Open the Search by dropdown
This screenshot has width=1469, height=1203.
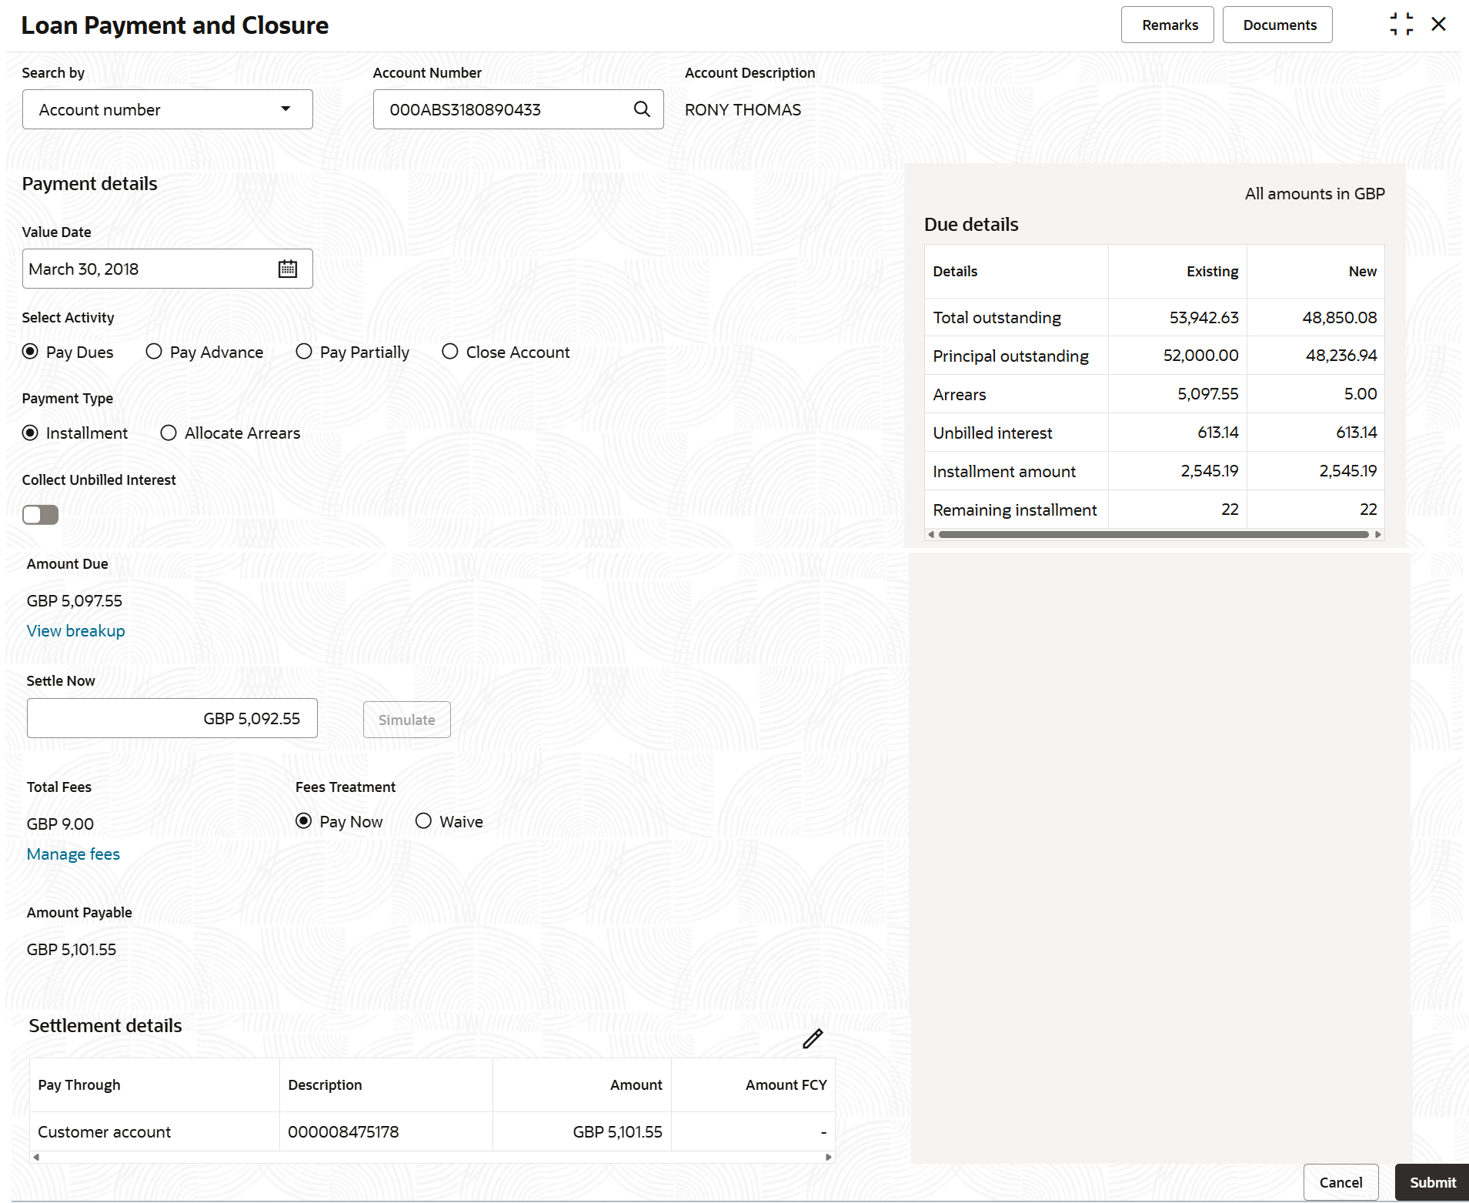click(168, 109)
